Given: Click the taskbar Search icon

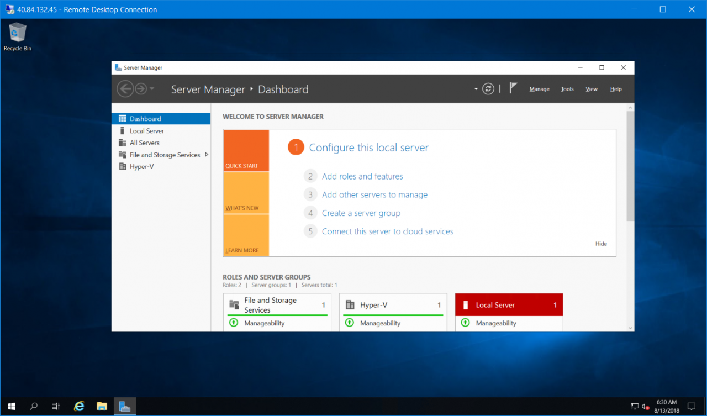Looking at the screenshot, I should [x=33, y=406].
